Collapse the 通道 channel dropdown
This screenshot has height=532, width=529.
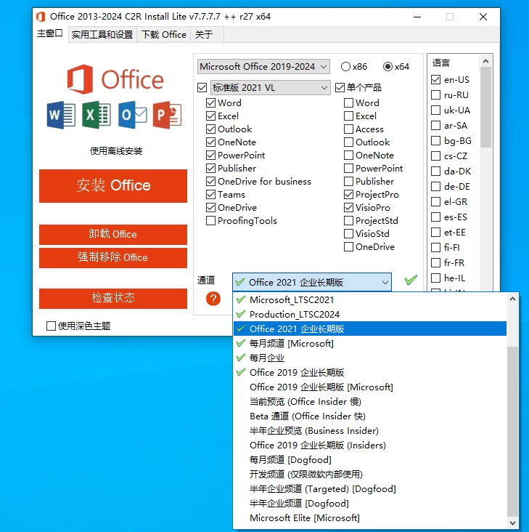312,282
